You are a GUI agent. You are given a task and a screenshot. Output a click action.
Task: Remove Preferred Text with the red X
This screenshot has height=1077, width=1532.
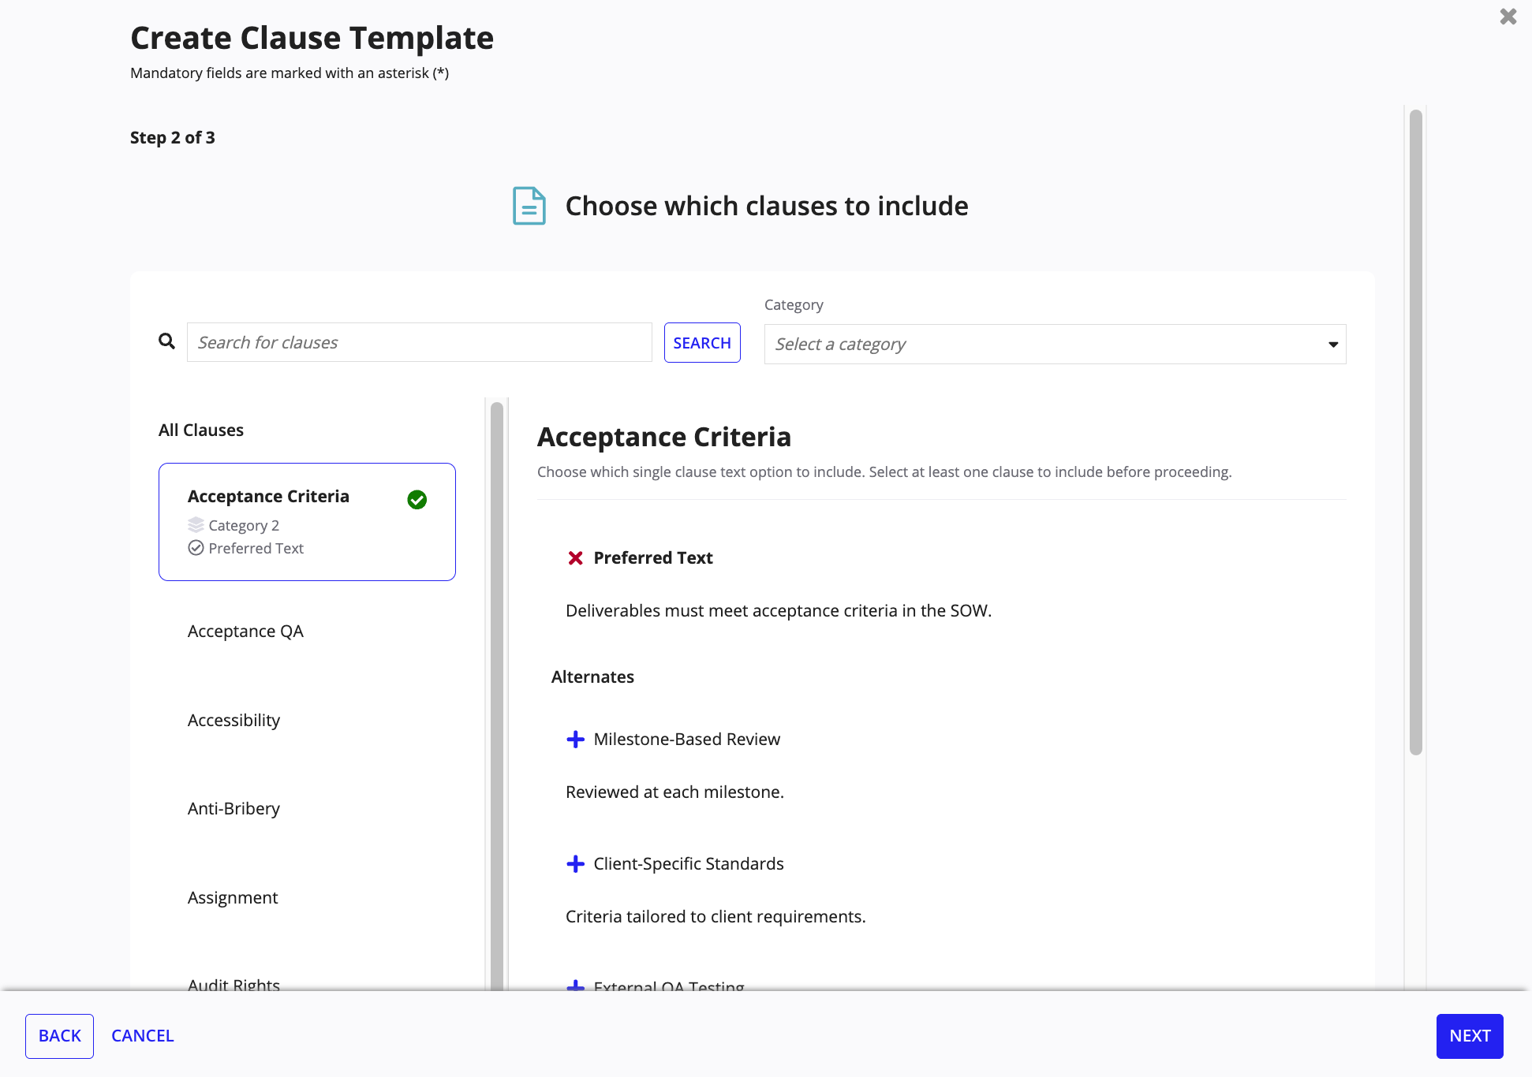point(575,558)
